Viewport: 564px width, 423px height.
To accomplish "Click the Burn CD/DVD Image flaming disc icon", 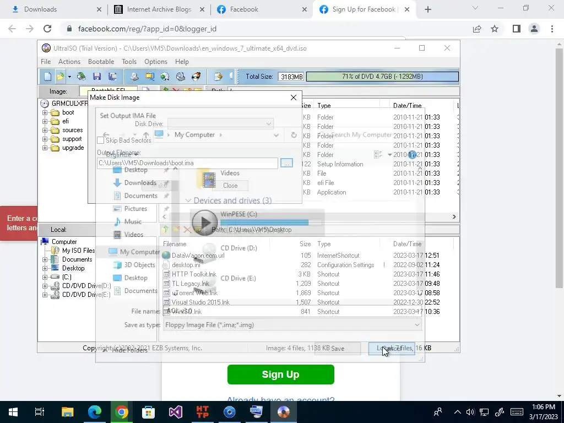I will coord(196,76).
